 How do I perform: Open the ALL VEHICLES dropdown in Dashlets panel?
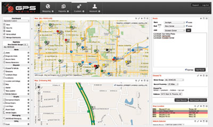(x=16, y=47)
